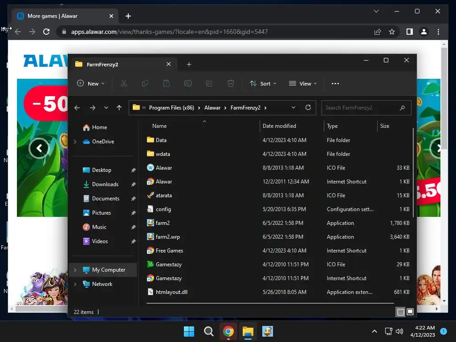Viewport: 456px width, 342px height.
Task: Expand OneDrive in the navigation pane
Action: (75, 142)
